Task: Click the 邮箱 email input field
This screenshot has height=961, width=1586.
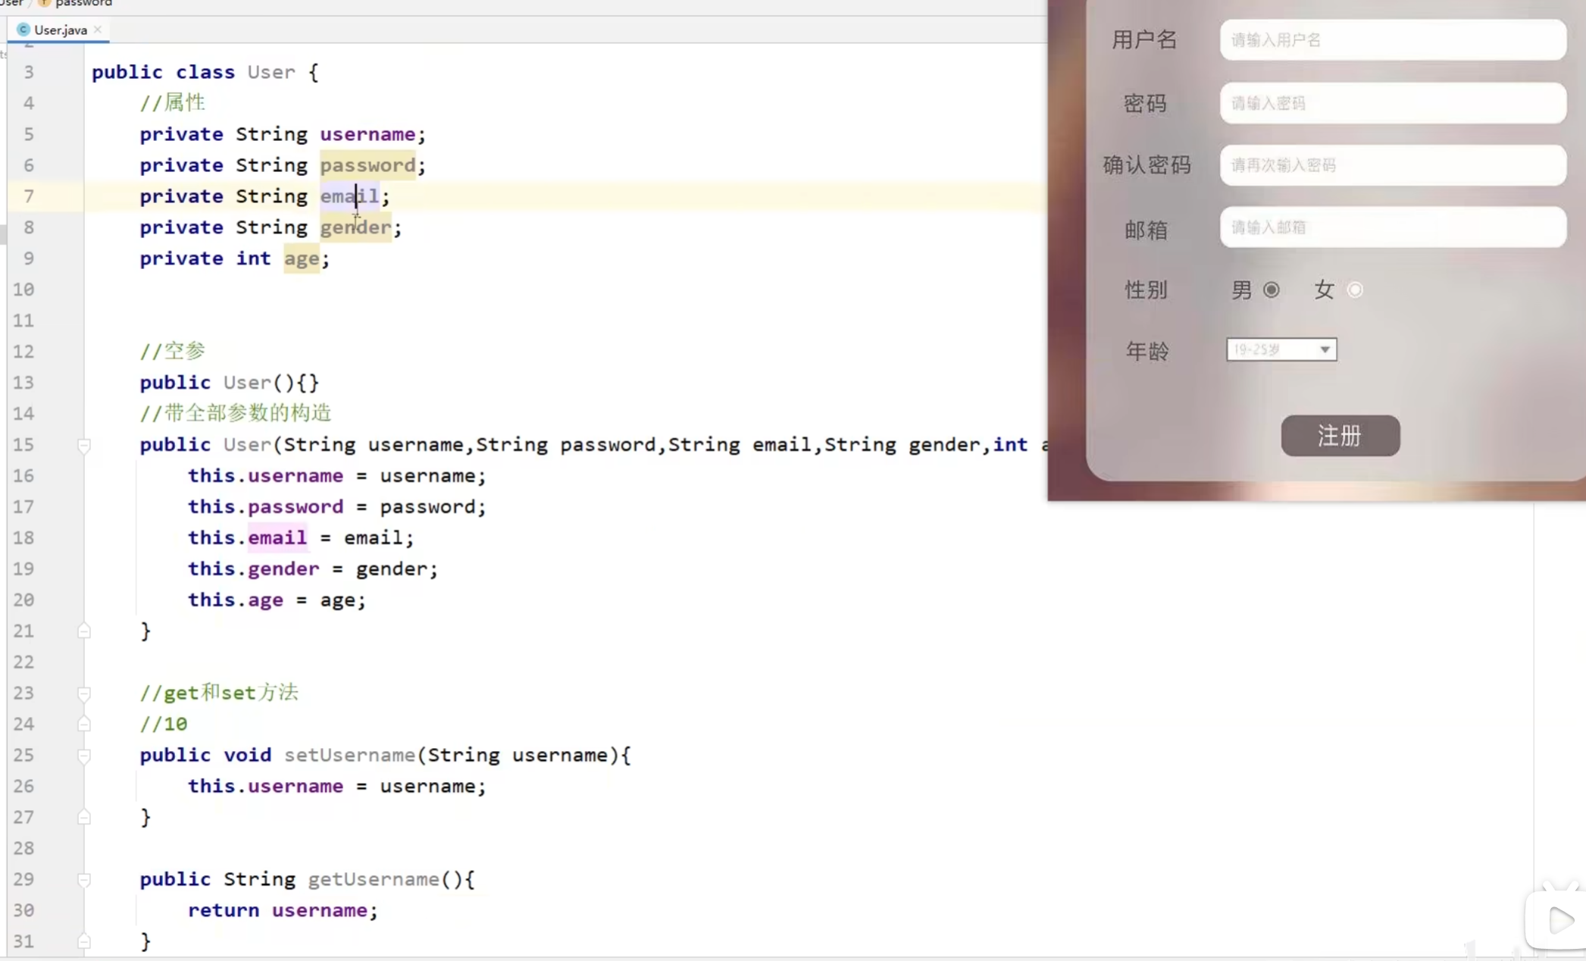Action: 1392,227
